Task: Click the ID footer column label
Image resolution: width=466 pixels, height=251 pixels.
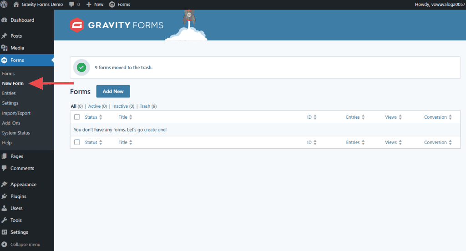Action: tap(309, 142)
